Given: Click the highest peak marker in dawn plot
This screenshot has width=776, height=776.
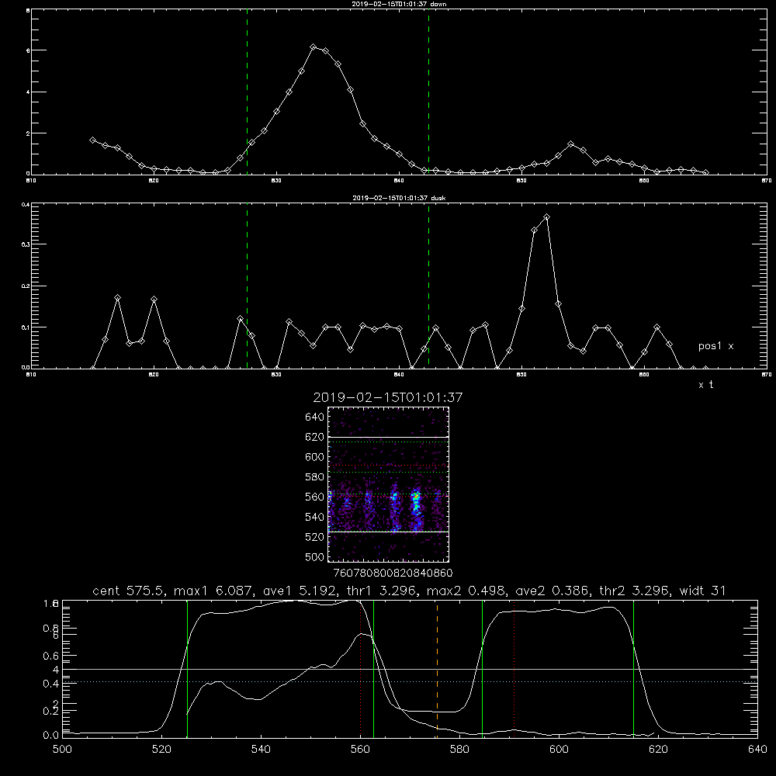Looking at the screenshot, I should coord(313,47).
